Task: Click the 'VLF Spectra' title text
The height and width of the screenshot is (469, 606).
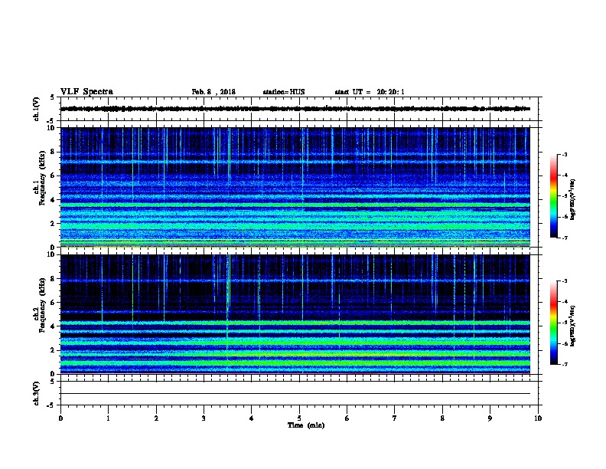Action: point(86,92)
